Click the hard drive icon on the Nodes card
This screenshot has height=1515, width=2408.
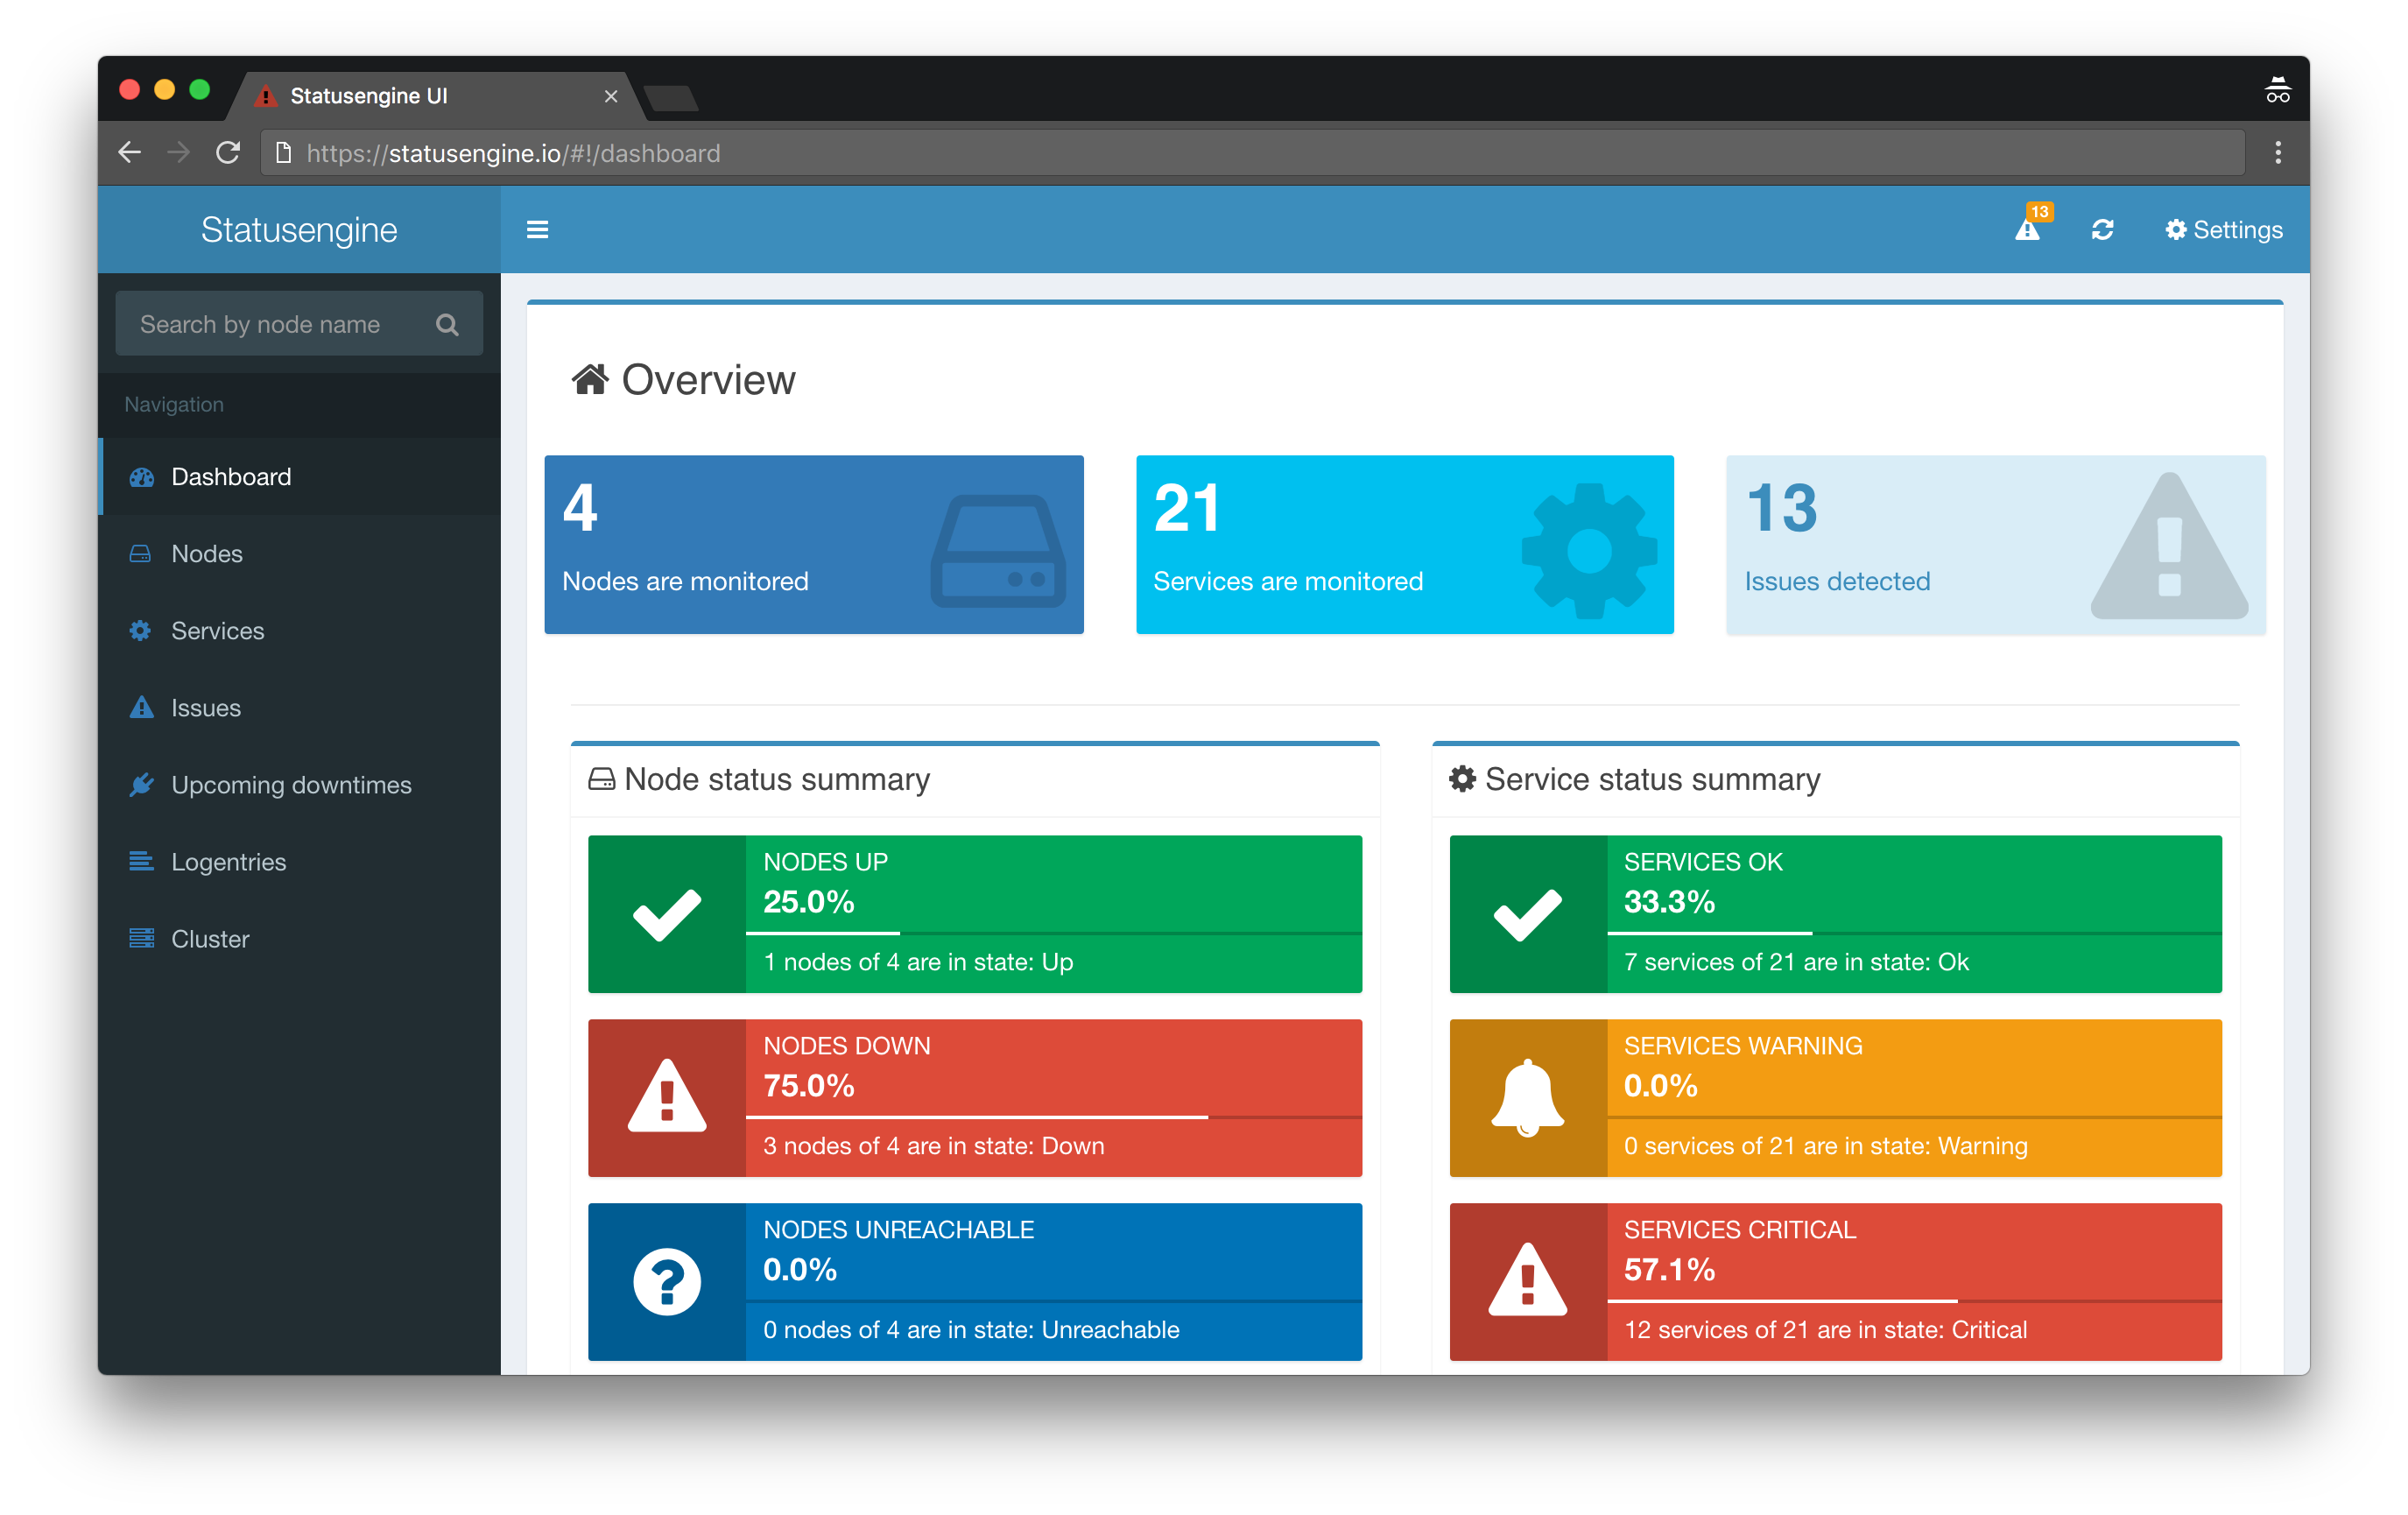998,551
